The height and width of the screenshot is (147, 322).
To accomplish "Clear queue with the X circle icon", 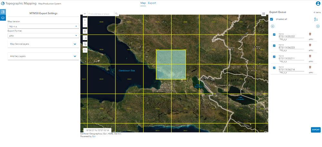I will pyautogui.click(x=318, y=26).
